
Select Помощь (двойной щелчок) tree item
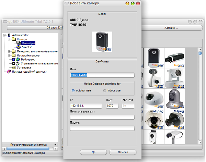click(x=29, y=72)
